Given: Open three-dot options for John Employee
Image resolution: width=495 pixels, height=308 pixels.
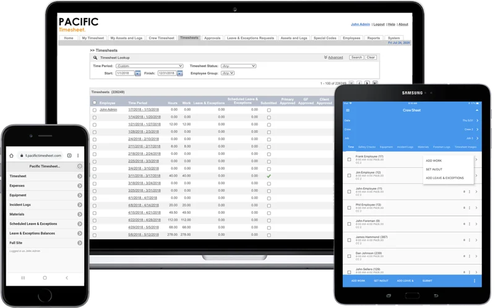Looking at the screenshot, I should tap(470, 191).
